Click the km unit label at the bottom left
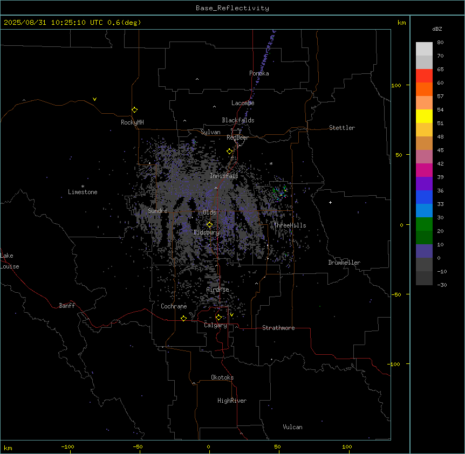Screen dimensions: 465x454 (8, 448)
